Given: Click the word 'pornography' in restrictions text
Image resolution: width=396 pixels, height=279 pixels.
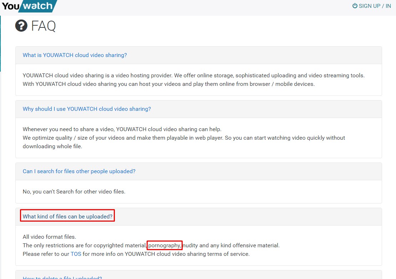Looking at the screenshot, I should 164,245.
